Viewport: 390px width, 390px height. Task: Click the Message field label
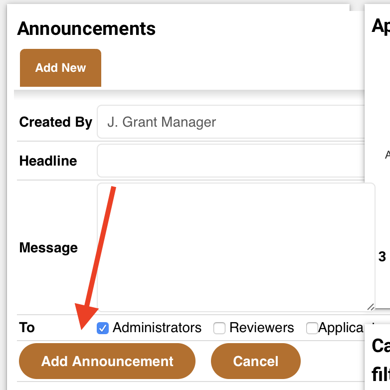pos(48,248)
